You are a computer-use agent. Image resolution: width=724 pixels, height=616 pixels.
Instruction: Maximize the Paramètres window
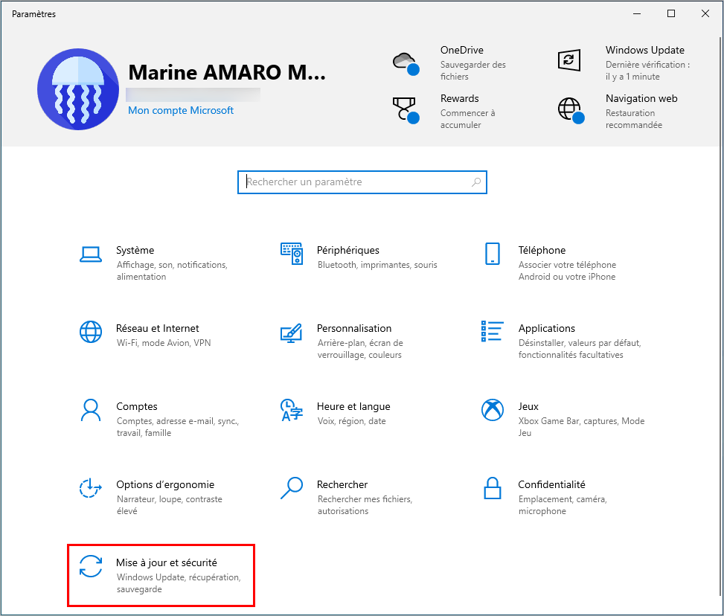671,14
